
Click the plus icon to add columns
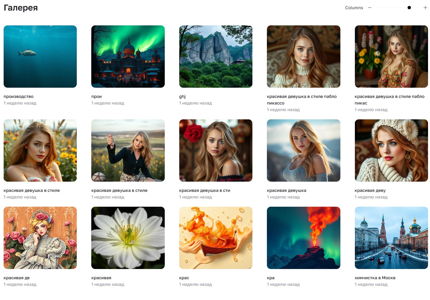(x=425, y=8)
